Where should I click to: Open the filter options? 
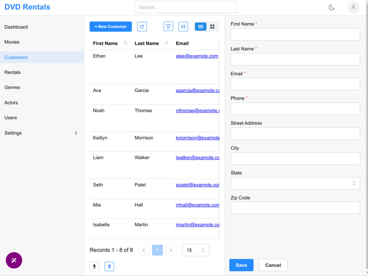168,26
